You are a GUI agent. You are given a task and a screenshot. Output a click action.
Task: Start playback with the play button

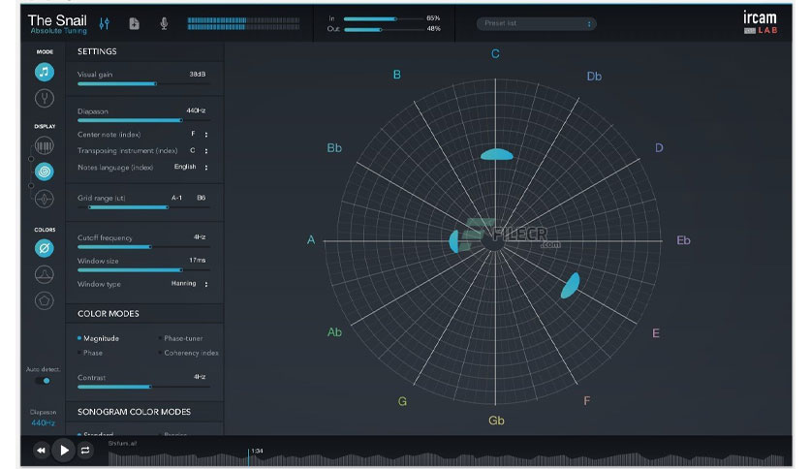click(x=64, y=451)
